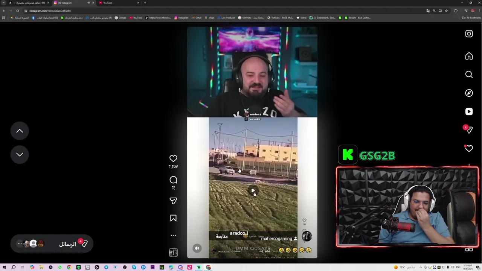The height and width of the screenshot is (271, 482).
Task: Open Instagram Search from sidebar
Action: pyautogui.click(x=469, y=75)
